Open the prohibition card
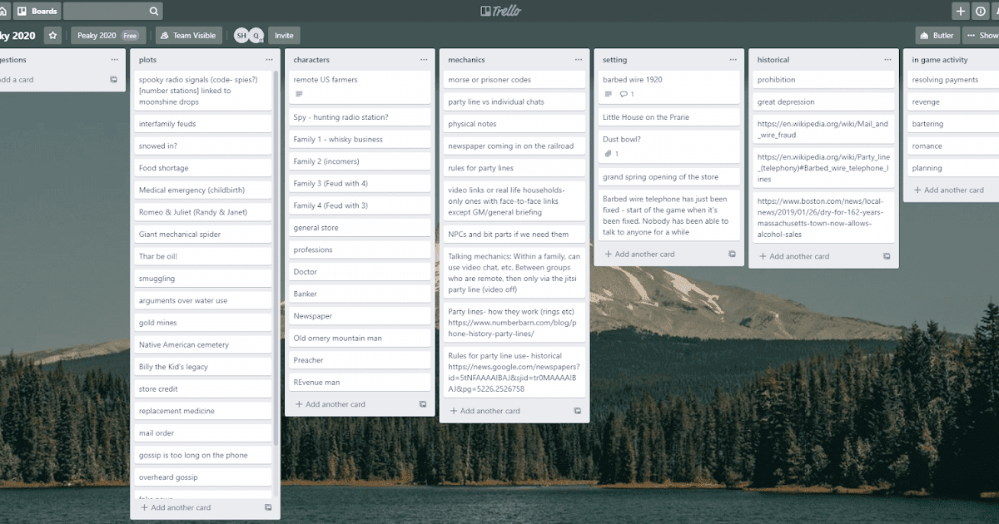The image size is (999, 524). click(x=824, y=80)
